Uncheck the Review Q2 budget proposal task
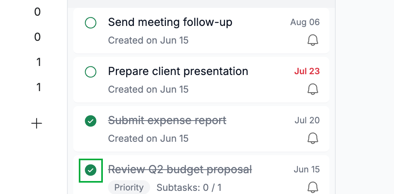Image resolution: width=394 pixels, height=194 pixels. coord(91,170)
